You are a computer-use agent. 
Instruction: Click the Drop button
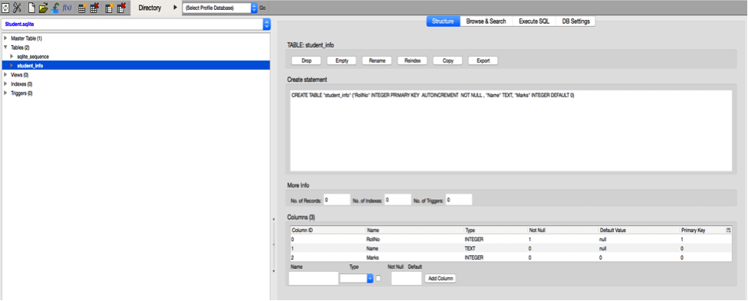(x=306, y=61)
